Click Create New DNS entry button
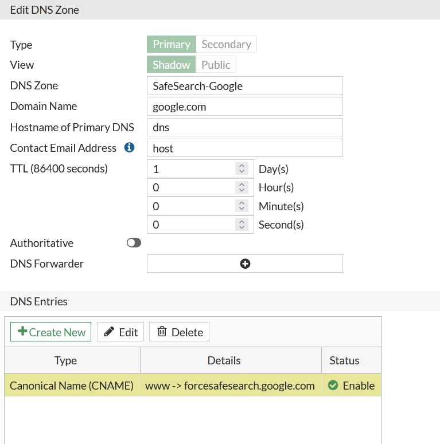The image size is (440, 444). (x=50, y=332)
